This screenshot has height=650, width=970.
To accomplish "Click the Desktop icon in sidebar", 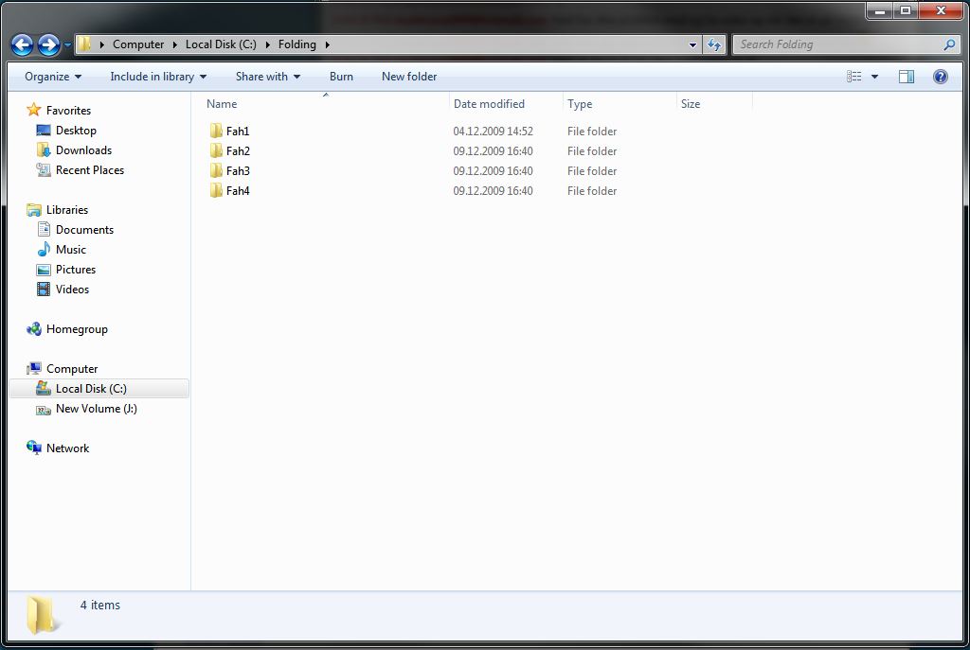I will tap(44, 131).
